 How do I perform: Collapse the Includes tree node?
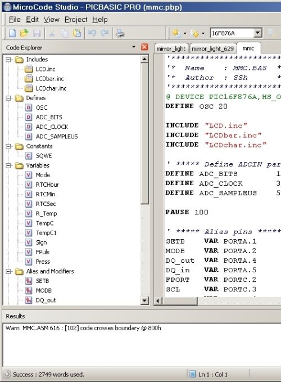[x=8, y=60]
